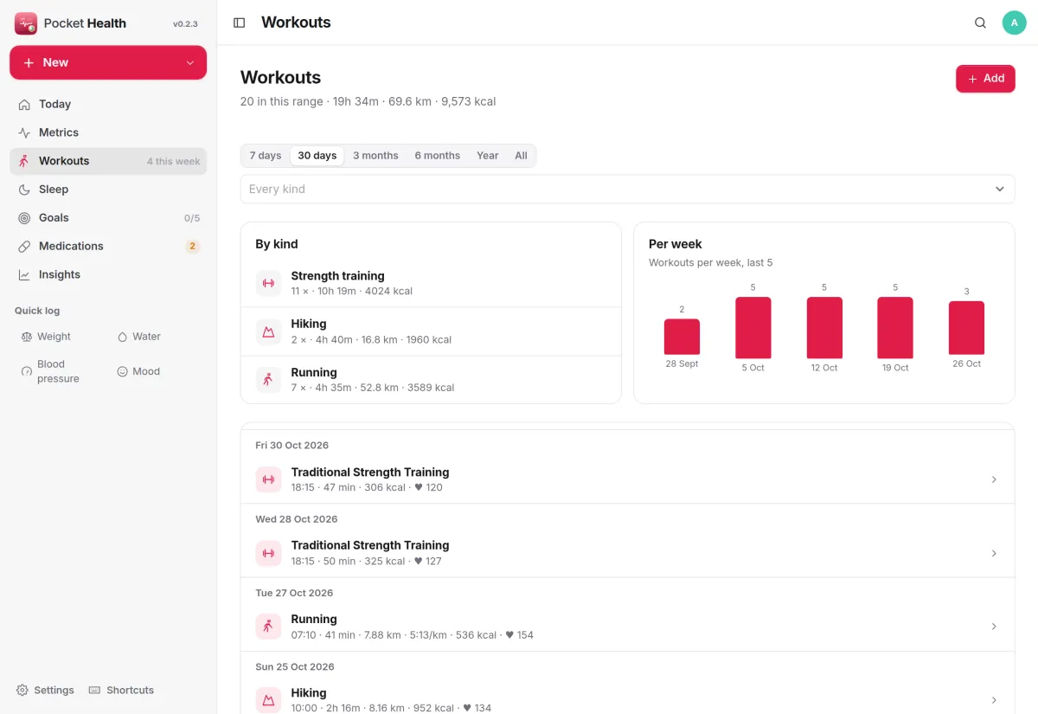Open search with magnifier icon

click(x=980, y=23)
